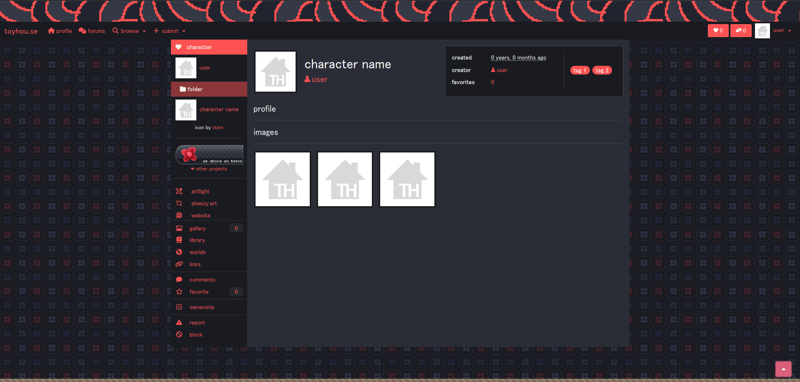Image resolution: width=800 pixels, height=382 pixels.
Task: Open the links section
Action: pos(194,264)
